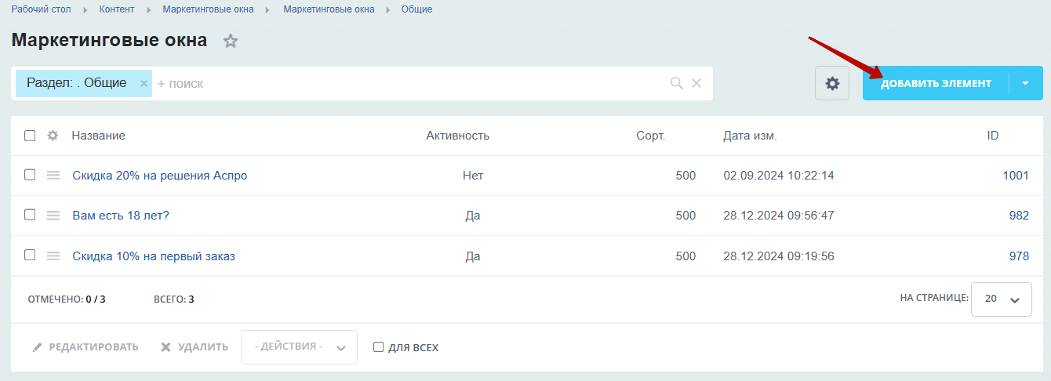Enable the 'Для всех' checkbox
This screenshot has width=1051, height=381.
click(378, 347)
